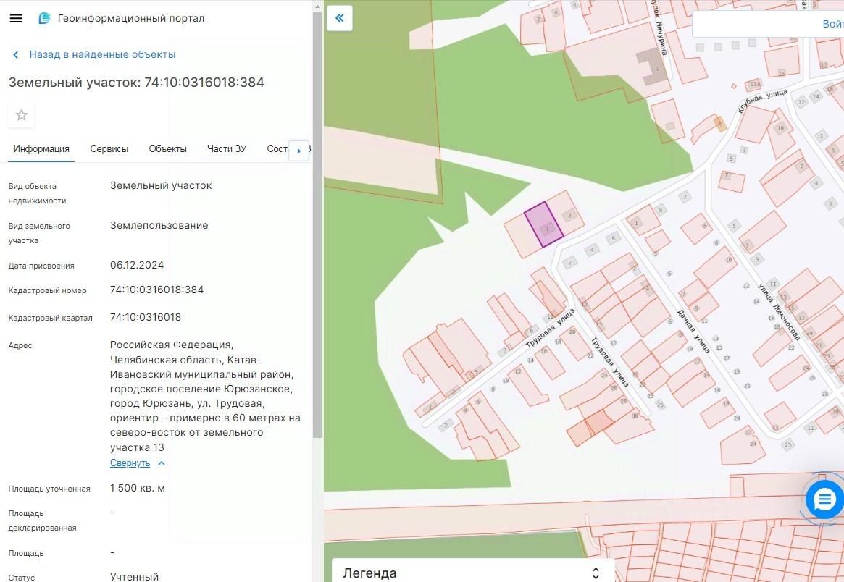Select the highlighted purple parcel on map
844x582 pixels.
pos(543,224)
